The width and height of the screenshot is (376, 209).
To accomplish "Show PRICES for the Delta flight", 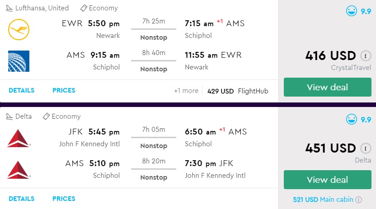I will click(x=64, y=199).
